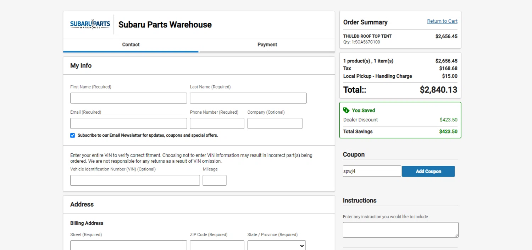Click the Mileage input field
This screenshot has width=532, height=250.
pos(215,180)
